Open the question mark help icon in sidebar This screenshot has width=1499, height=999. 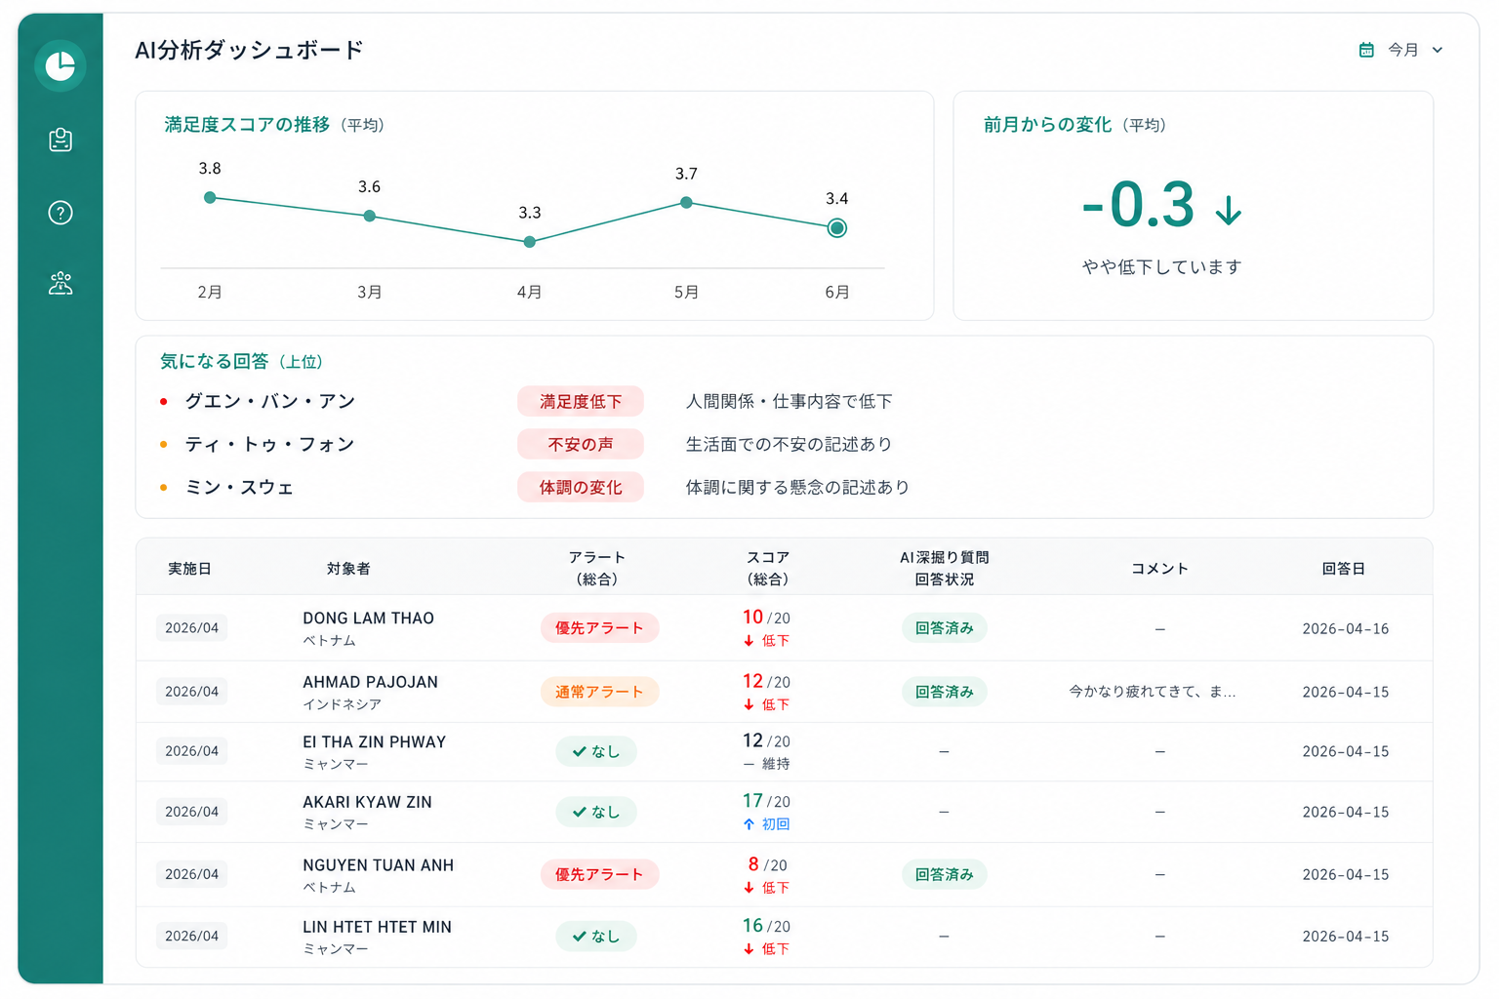tap(61, 213)
